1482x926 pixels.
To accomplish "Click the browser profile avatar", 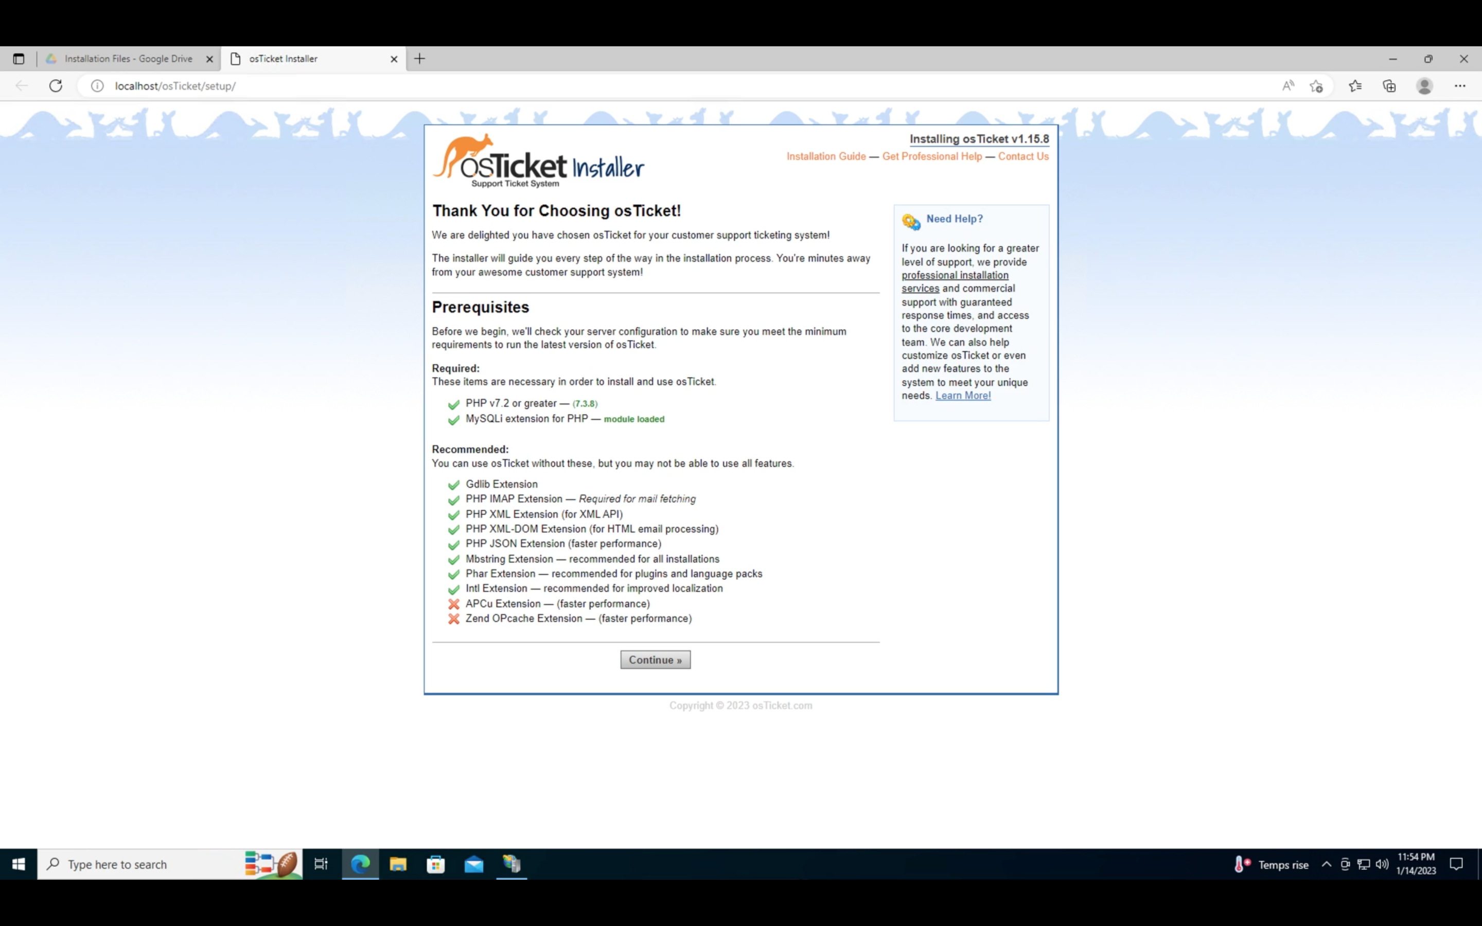I will (x=1424, y=86).
